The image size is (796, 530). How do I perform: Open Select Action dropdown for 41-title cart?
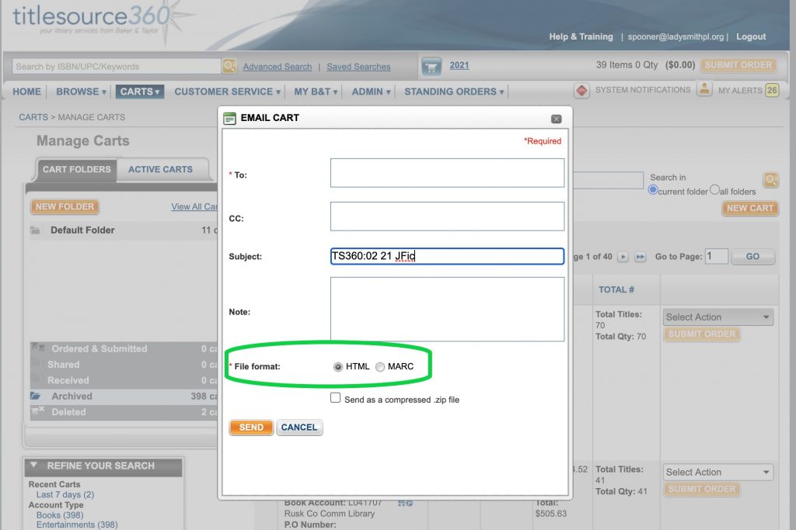click(x=717, y=473)
